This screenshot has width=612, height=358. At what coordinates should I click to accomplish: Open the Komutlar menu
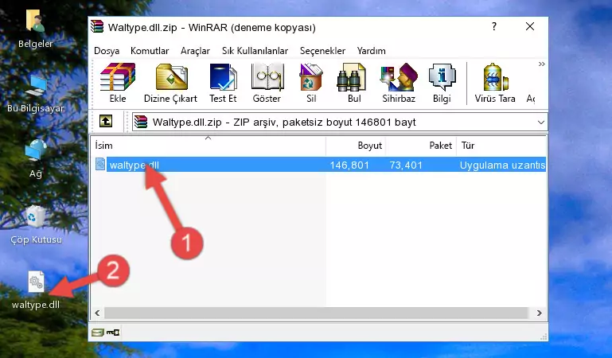pos(150,51)
